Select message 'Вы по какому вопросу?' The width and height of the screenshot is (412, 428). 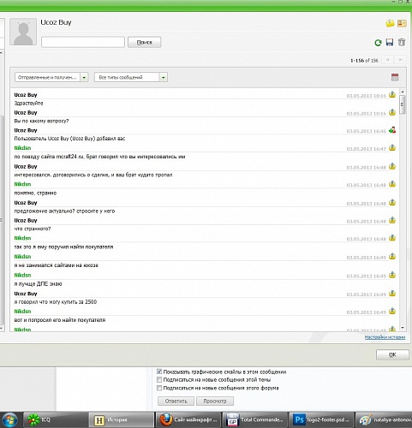[x=41, y=121]
